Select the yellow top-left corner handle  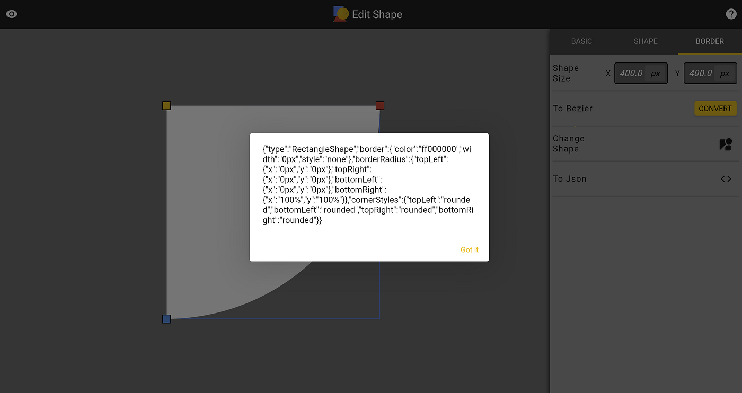(166, 105)
